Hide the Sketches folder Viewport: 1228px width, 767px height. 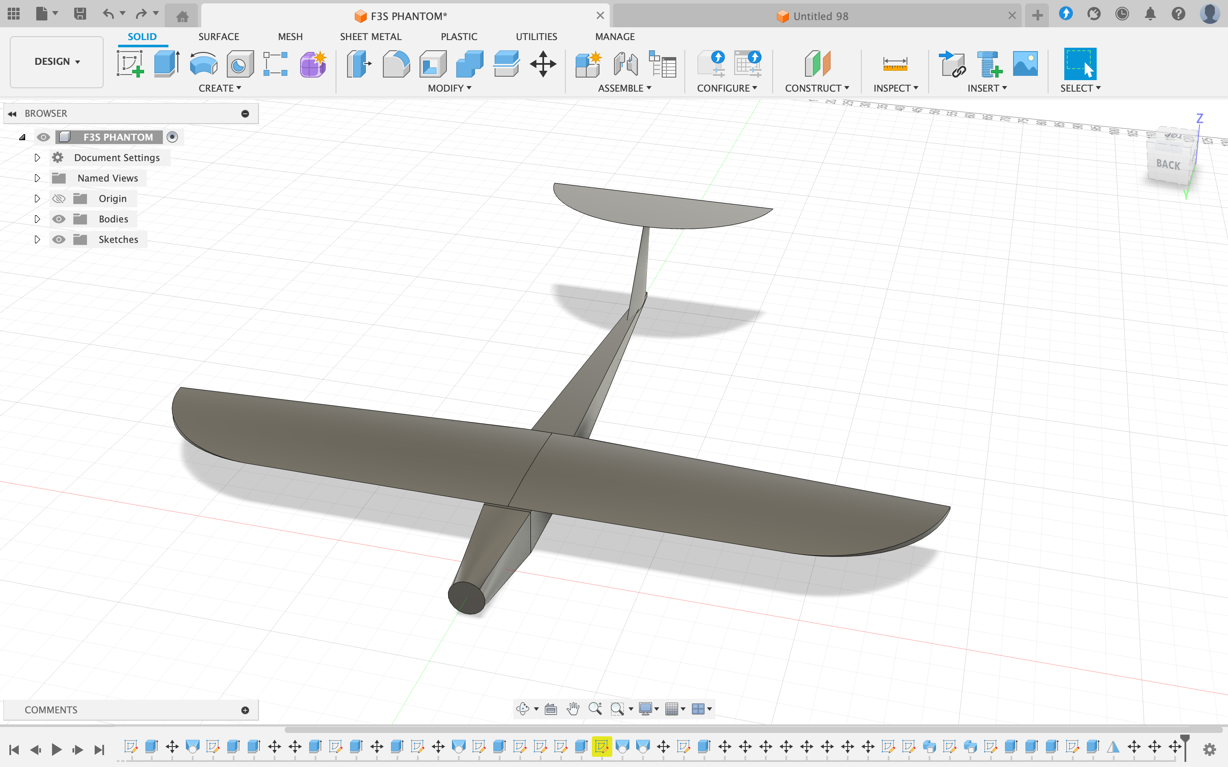click(x=59, y=239)
